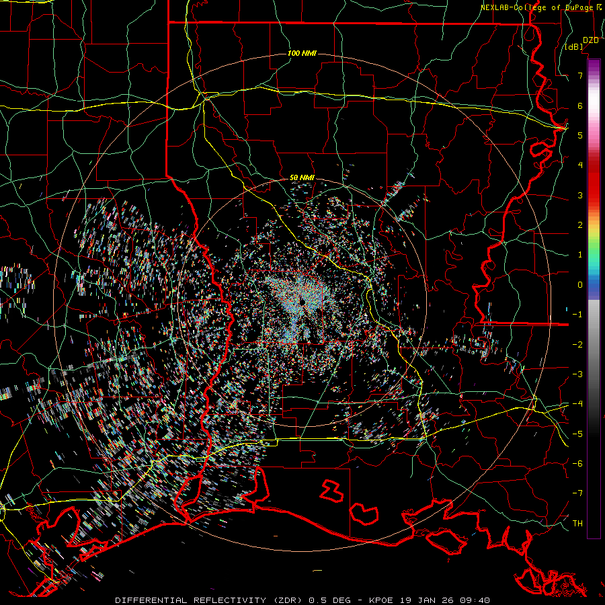This screenshot has height=605, width=605.
Task: Click the -1 dB scale label
Action: click(577, 315)
